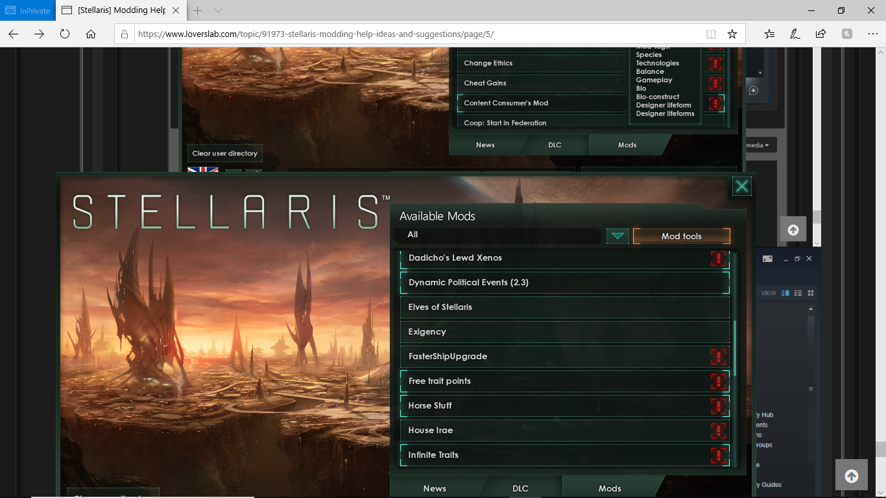Open the Mod tools button

pyautogui.click(x=682, y=237)
